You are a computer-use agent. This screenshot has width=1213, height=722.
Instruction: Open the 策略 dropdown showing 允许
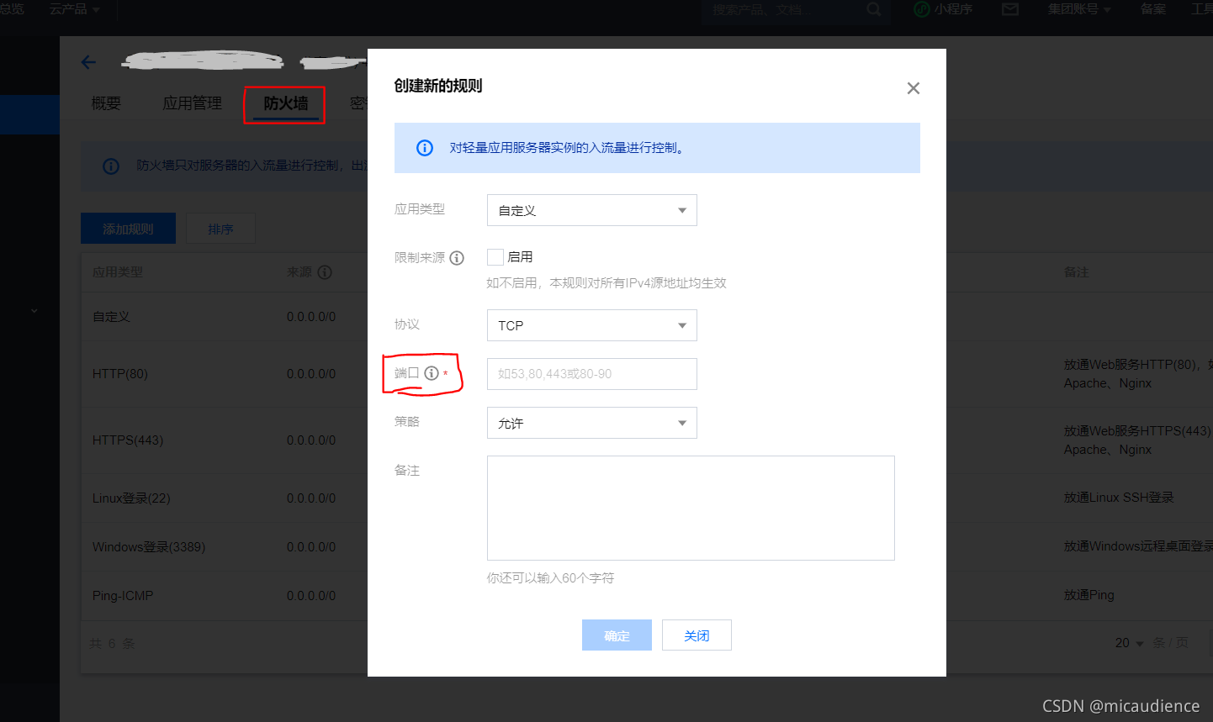(592, 423)
